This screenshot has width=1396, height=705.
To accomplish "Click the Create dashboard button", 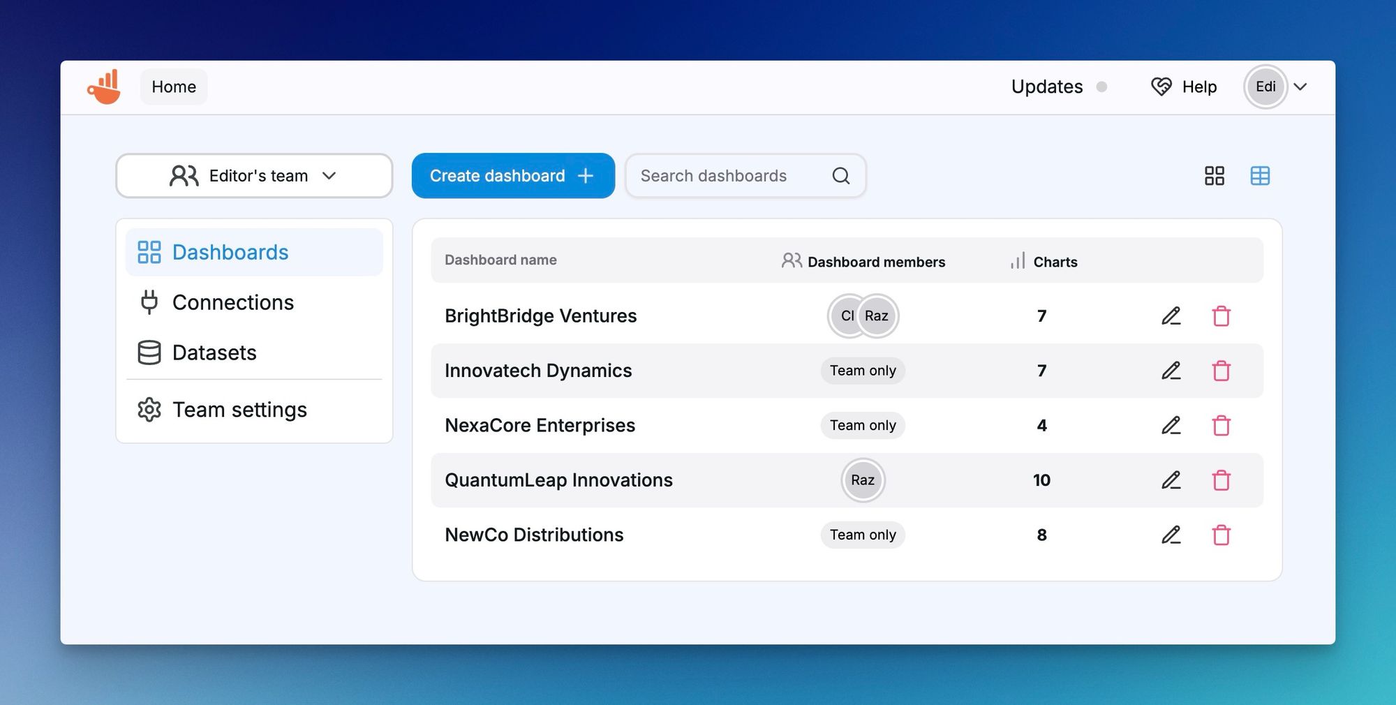I will click(512, 176).
